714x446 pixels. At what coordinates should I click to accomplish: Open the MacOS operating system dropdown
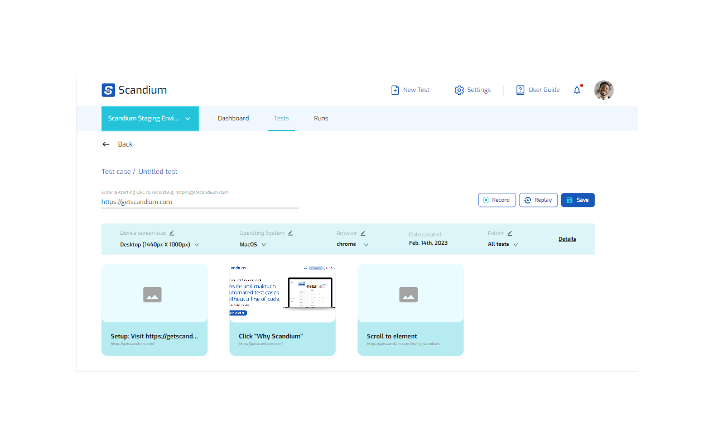(253, 244)
